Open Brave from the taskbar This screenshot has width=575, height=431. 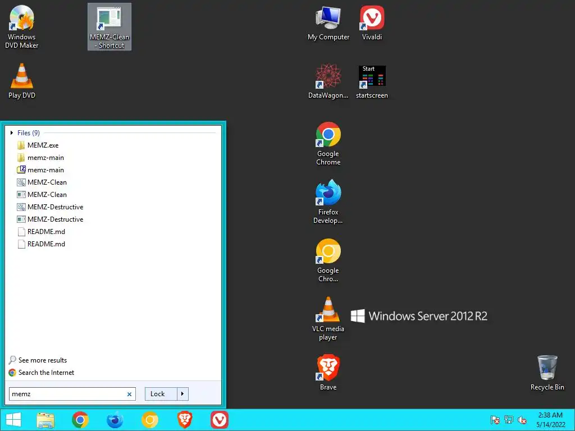point(184,420)
